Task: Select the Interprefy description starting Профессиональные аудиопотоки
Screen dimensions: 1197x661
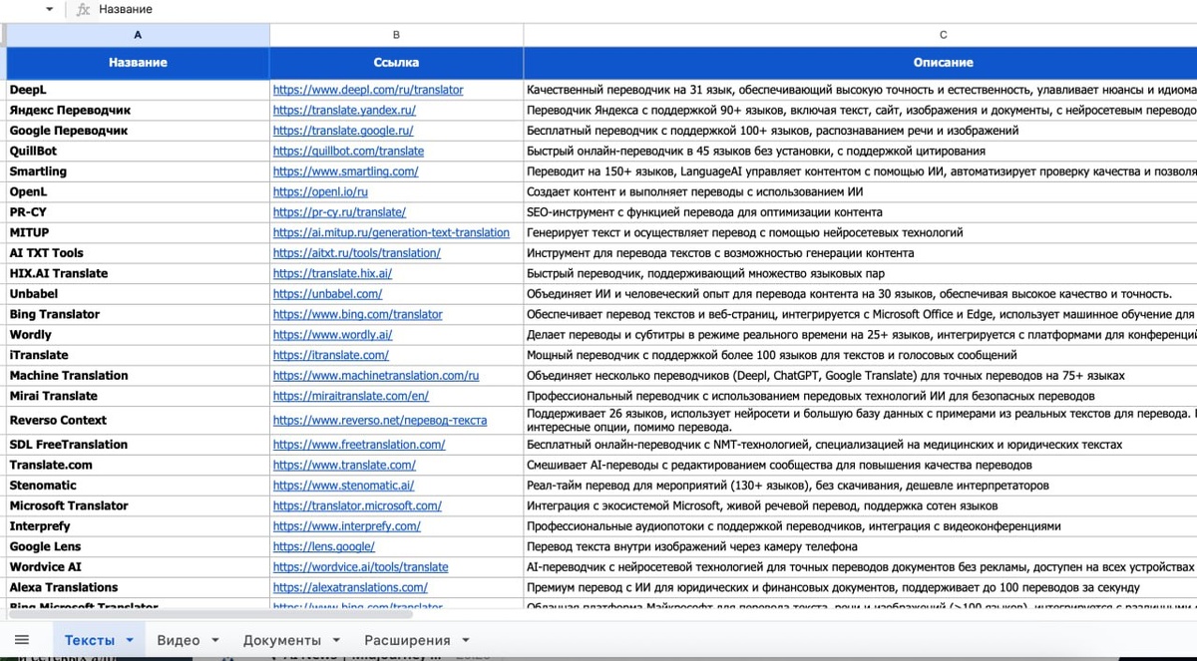Action: [x=860, y=526]
